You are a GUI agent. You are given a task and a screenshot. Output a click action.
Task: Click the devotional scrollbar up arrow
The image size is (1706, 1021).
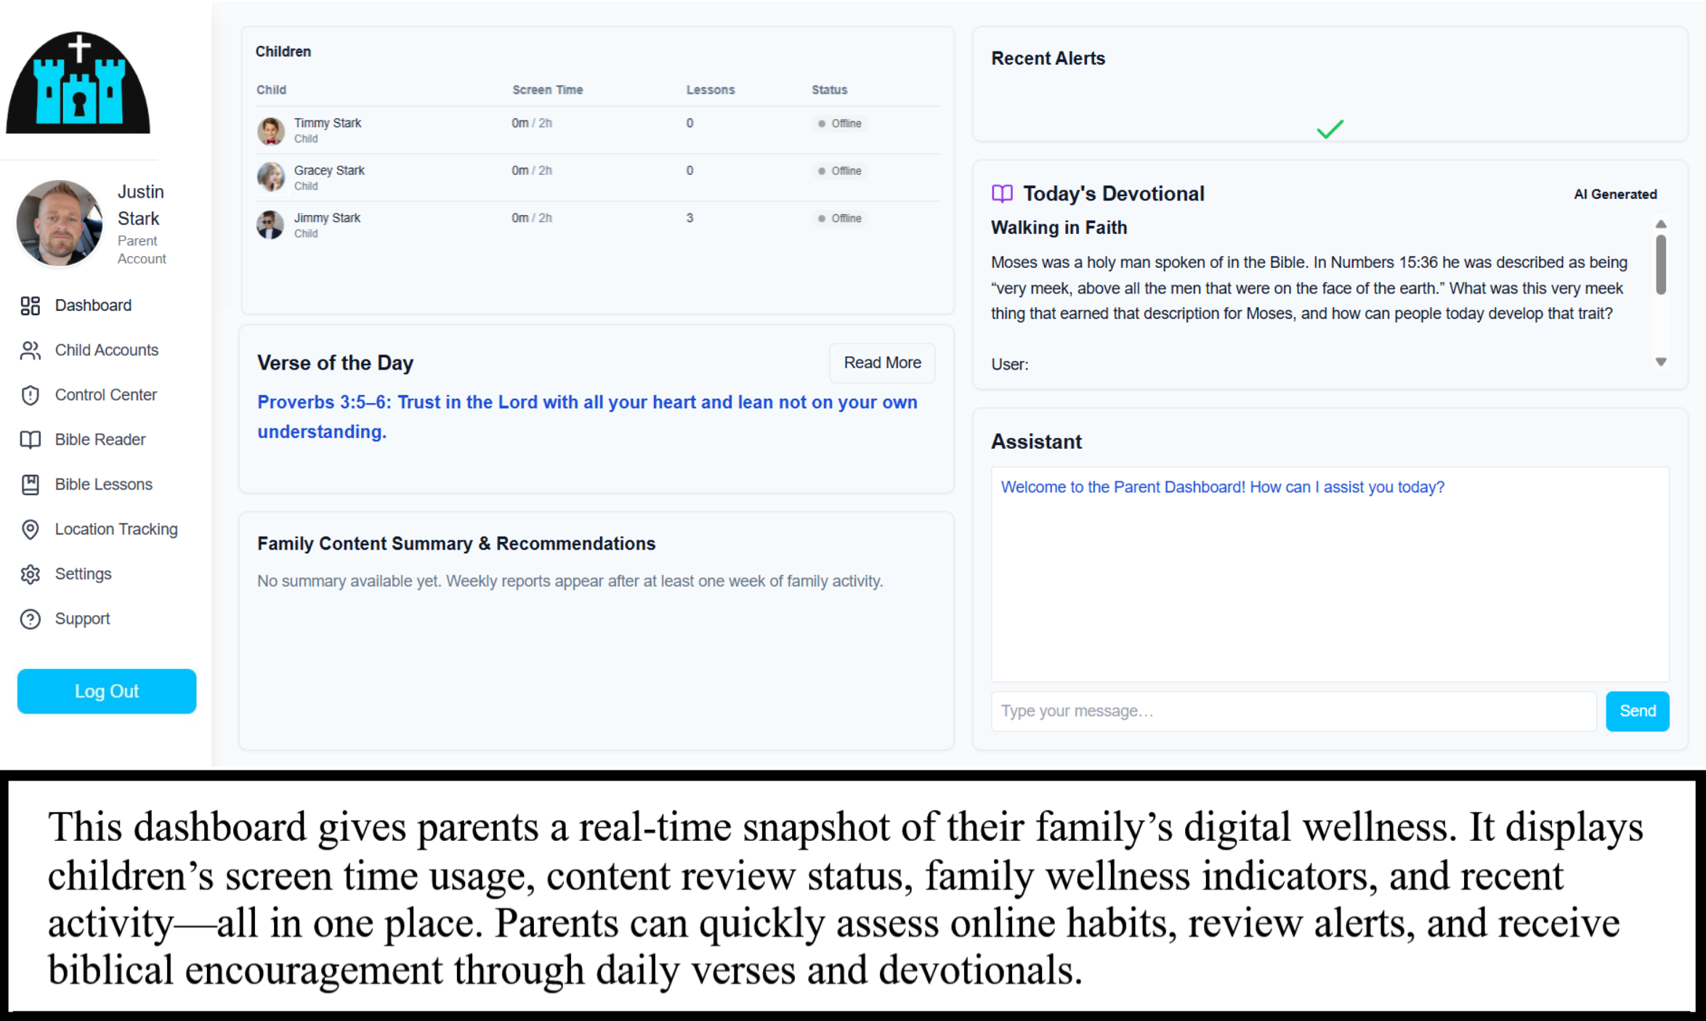(x=1661, y=224)
